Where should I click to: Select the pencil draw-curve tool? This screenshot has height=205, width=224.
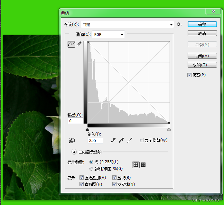[79, 44]
